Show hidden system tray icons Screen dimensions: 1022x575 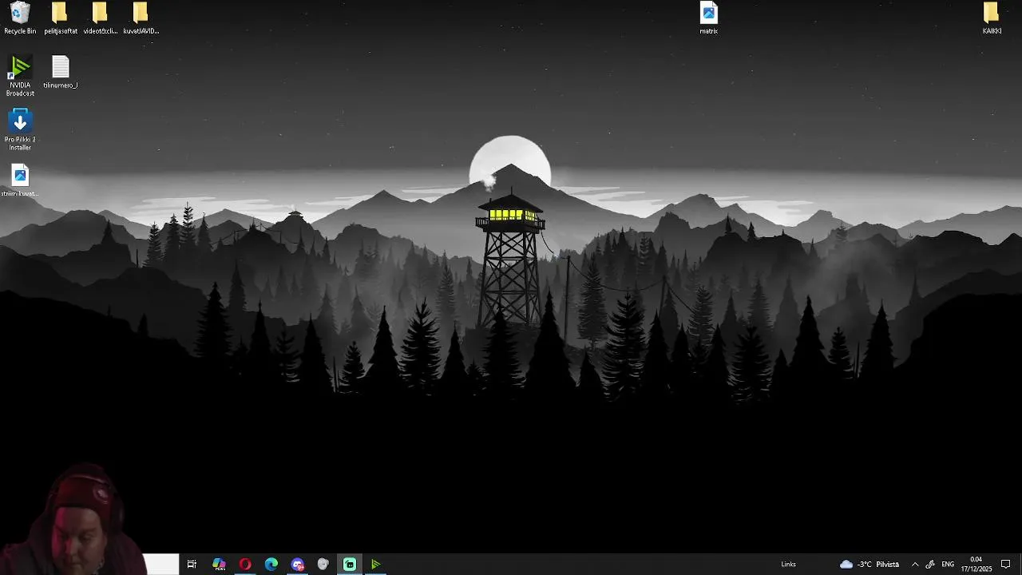915,565
